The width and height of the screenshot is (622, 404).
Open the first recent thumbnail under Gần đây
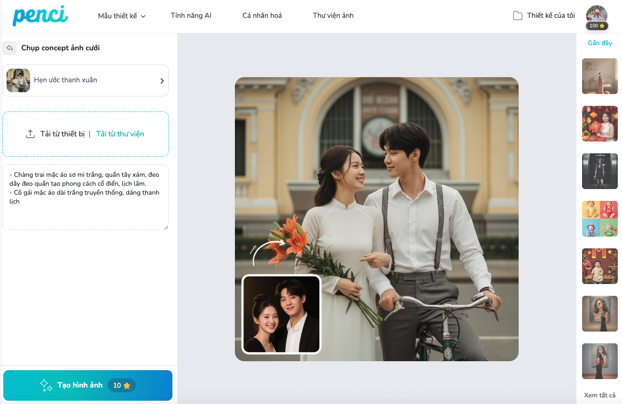[599, 76]
